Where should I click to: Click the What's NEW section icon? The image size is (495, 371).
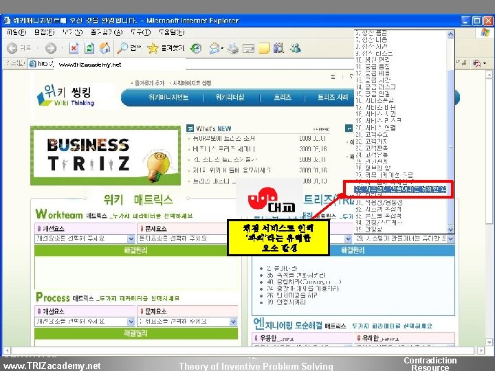tap(190, 128)
